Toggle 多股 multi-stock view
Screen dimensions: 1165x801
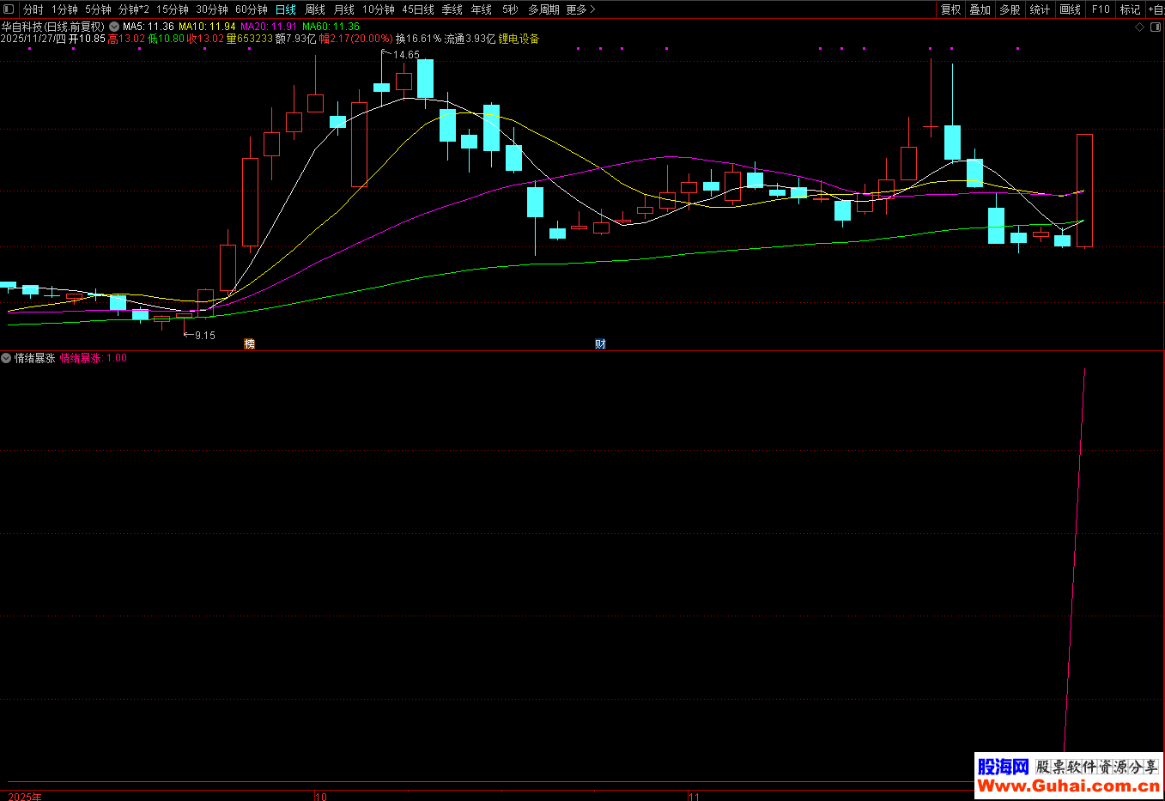pyautogui.click(x=1010, y=9)
